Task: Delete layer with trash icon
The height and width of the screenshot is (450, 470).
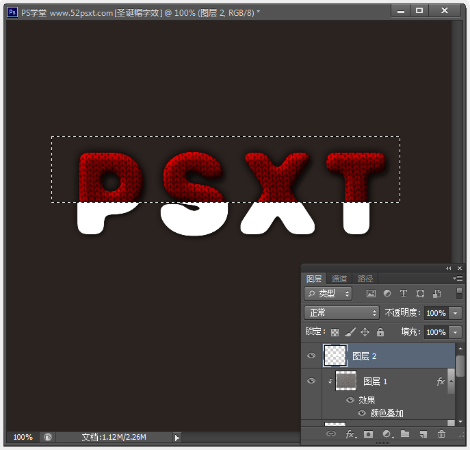Action: tap(441, 434)
